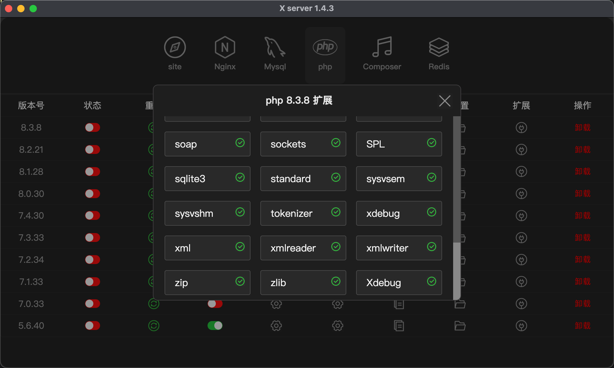Screen dimensions: 614x368
Task: Open the Composer tab
Action: (x=382, y=54)
